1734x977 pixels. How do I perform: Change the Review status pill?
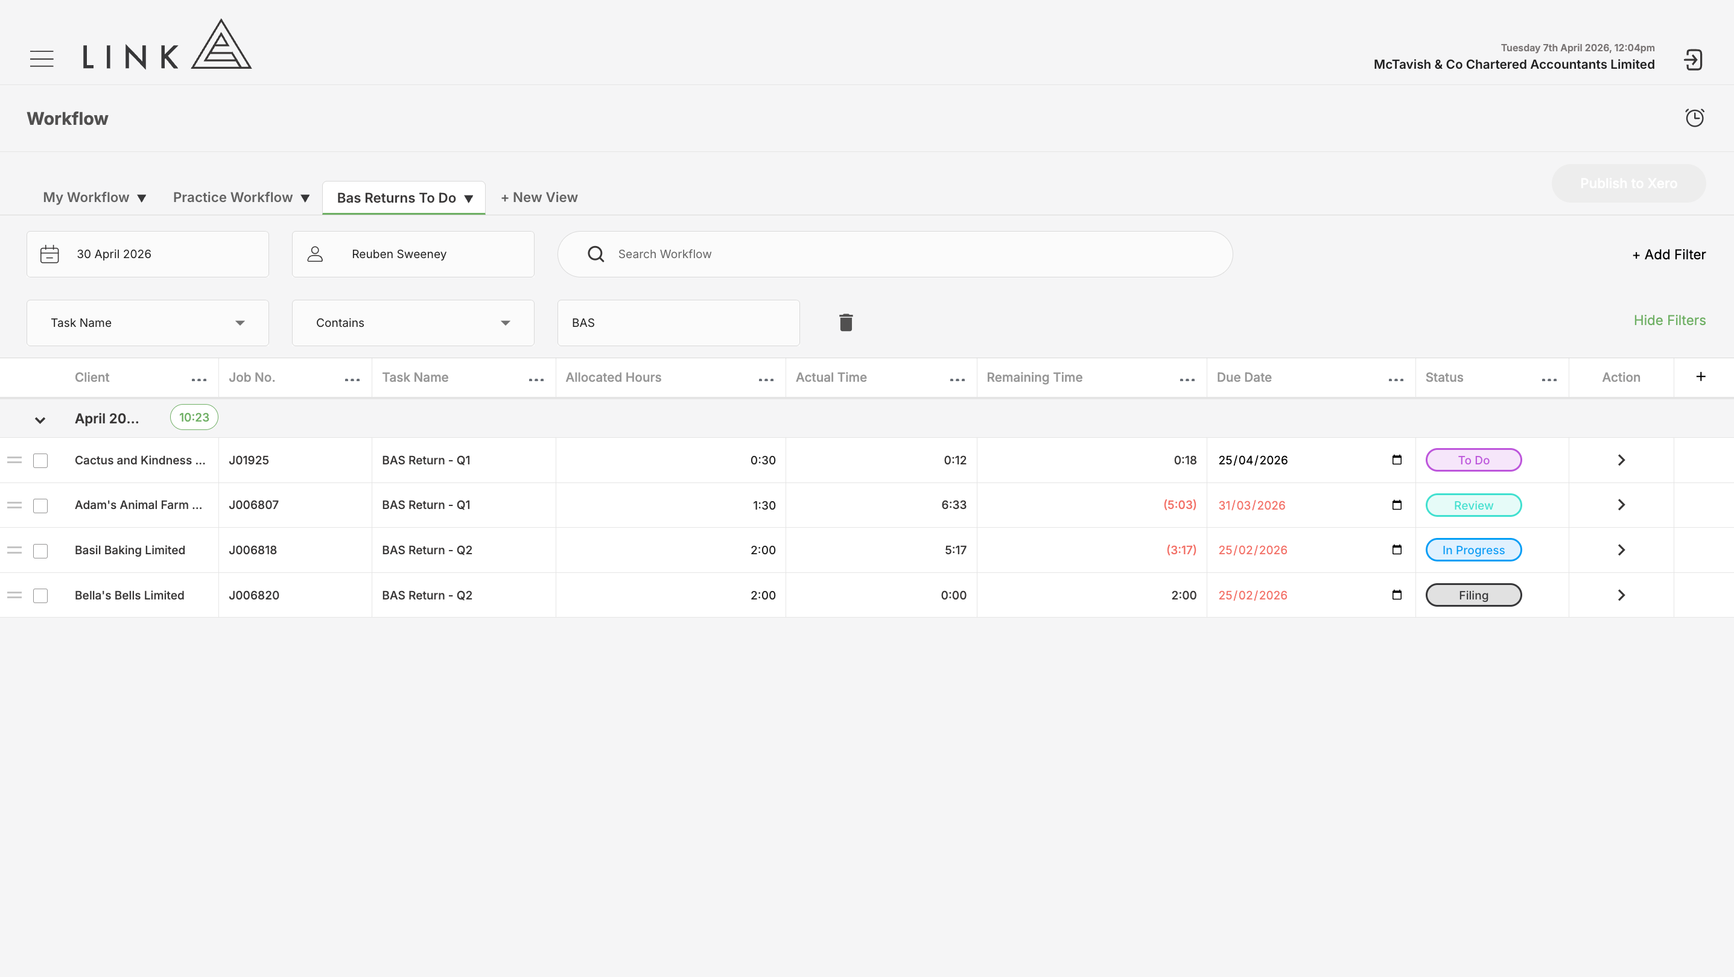coord(1473,505)
